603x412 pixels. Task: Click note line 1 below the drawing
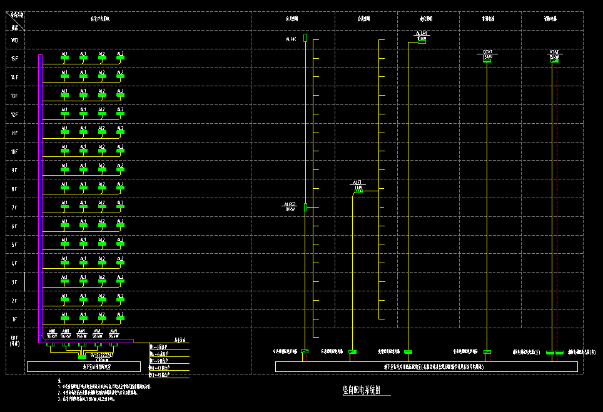(x=104, y=386)
